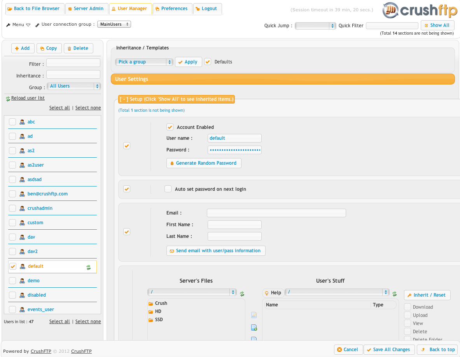
Task: Click the refresh icon beside Server's Files dropdown
Action: (x=242, y=294)
